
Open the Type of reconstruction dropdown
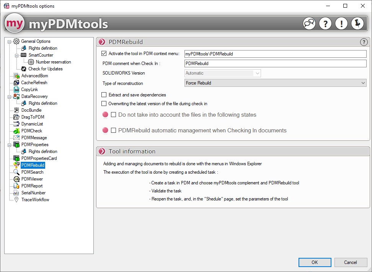click(x=275, y=83)
